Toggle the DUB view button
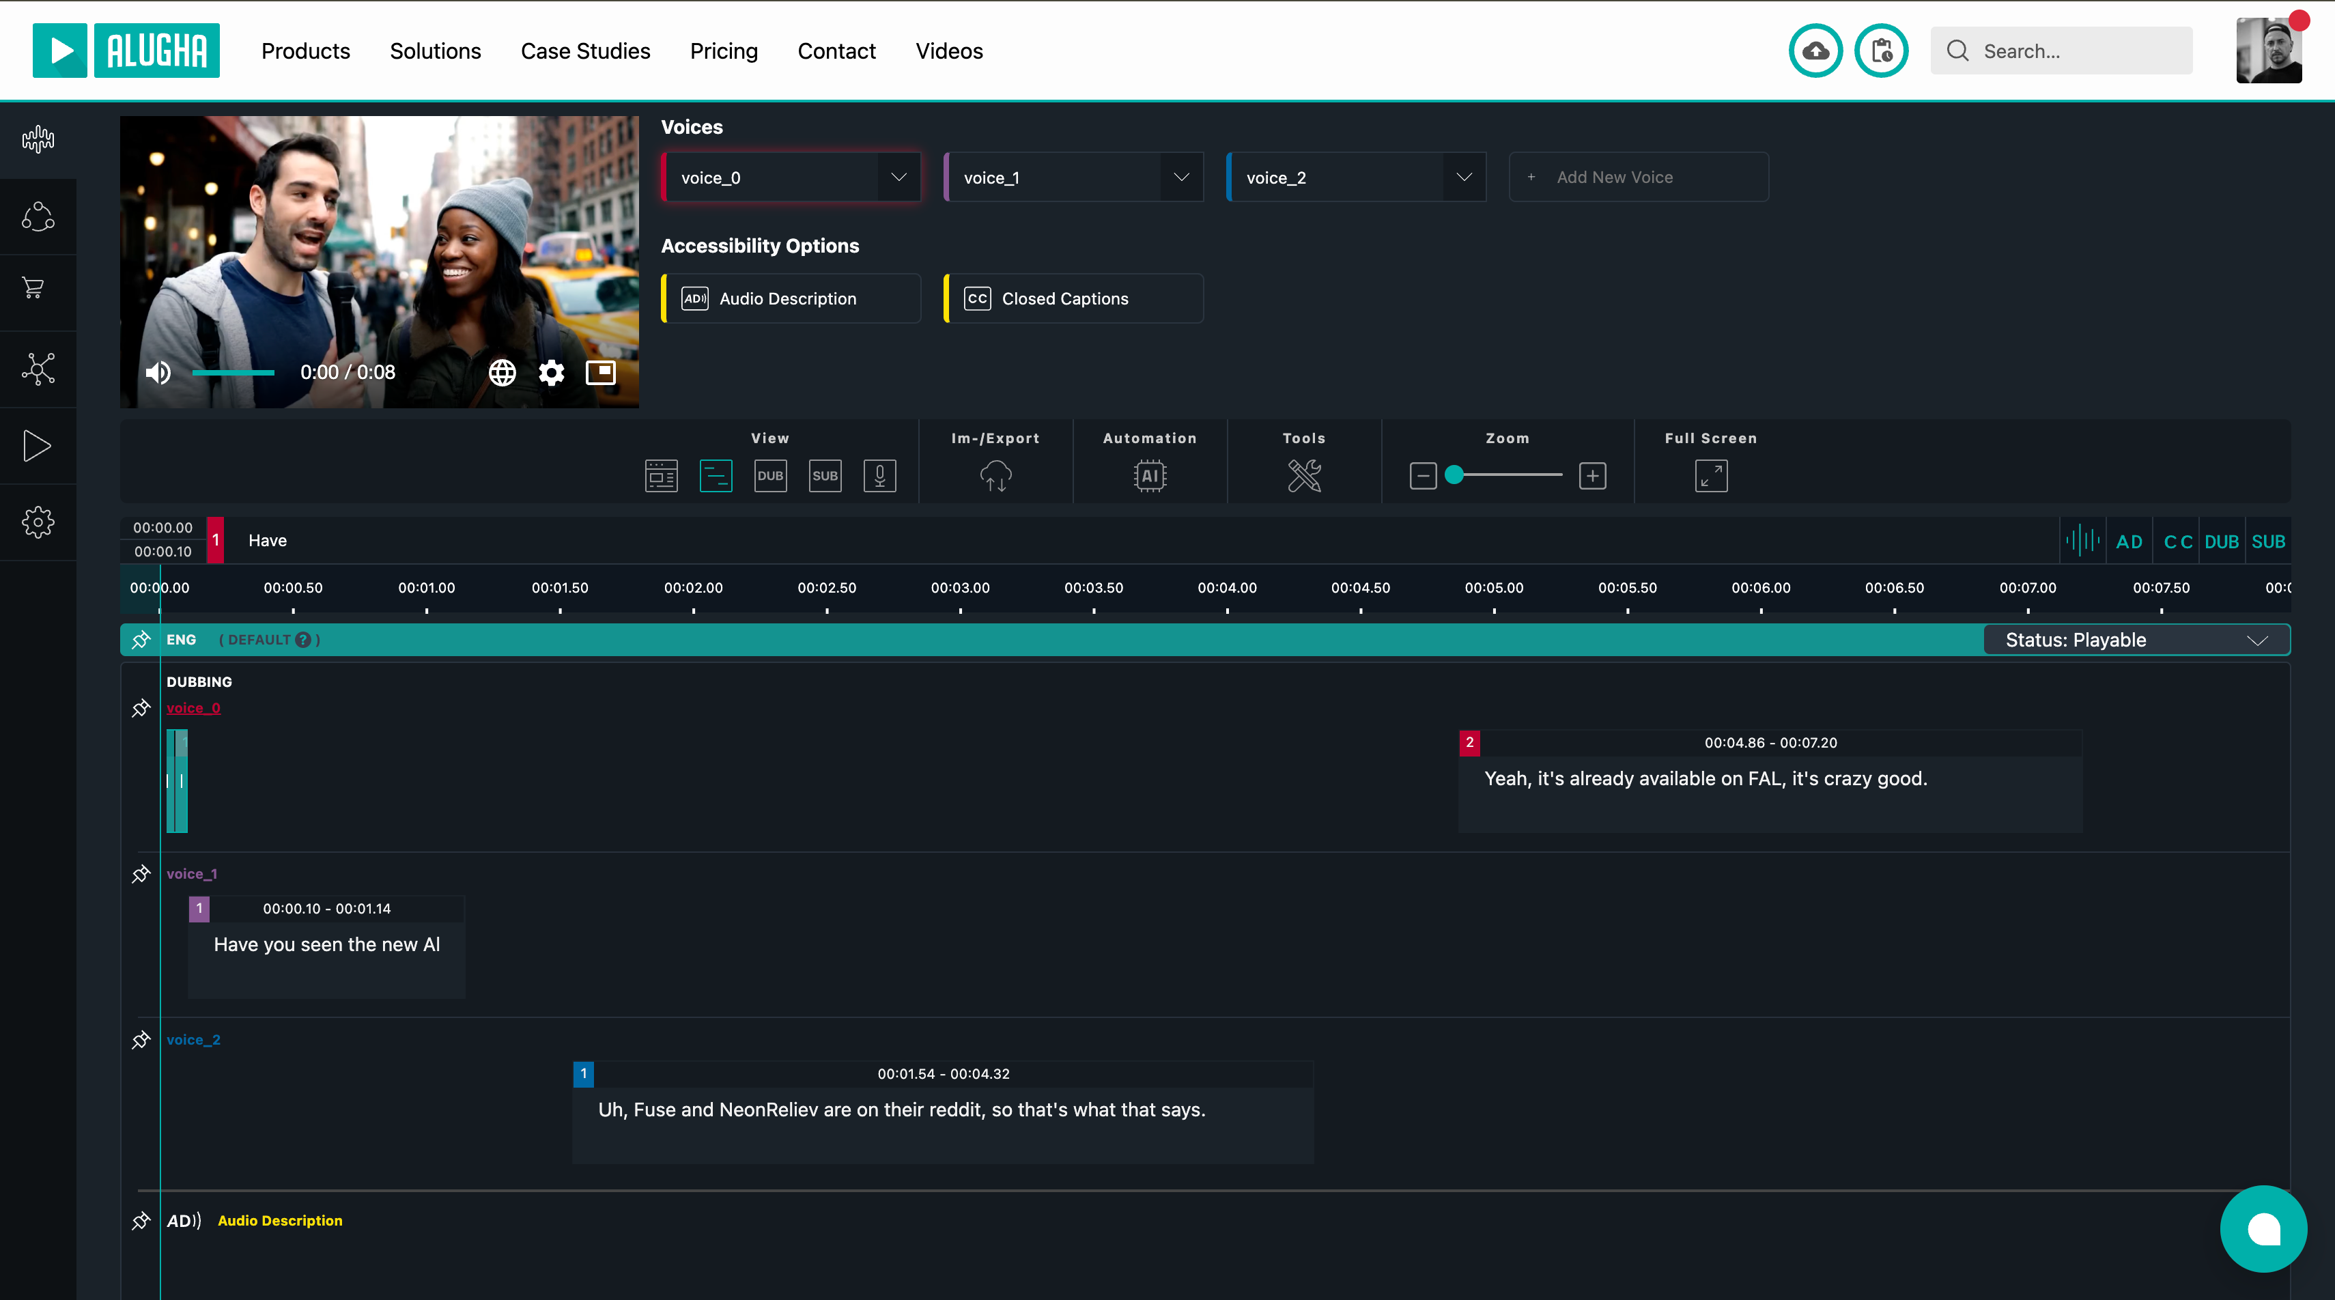This screenshot has width=2335, height=1300. pyautogui.click(x=769, y=475)
